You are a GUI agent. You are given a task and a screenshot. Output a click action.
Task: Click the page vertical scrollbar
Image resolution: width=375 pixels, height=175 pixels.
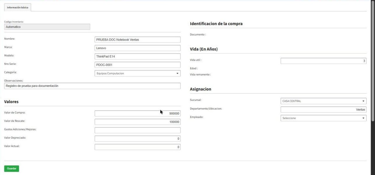tap(373, 61)
